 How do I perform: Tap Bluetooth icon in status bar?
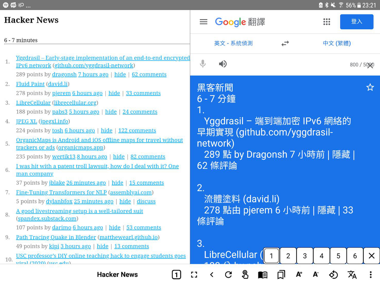tap(327, 5)
